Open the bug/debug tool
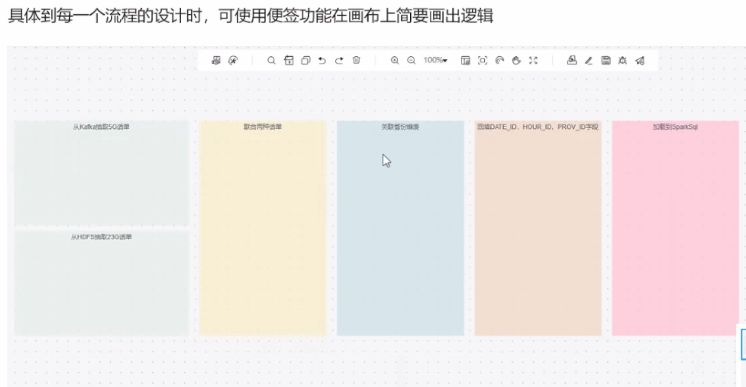 click(622, 60)
